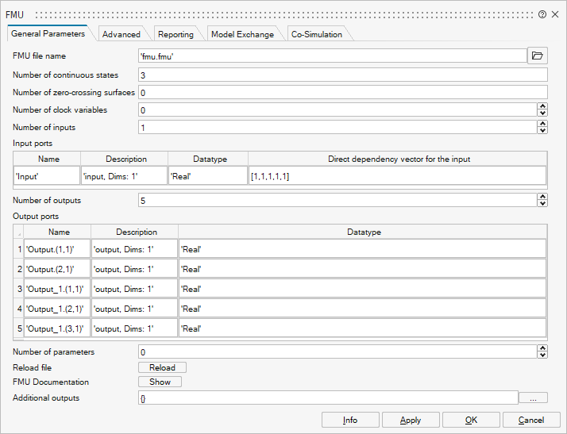Open the Additional outputs ellipsis editor
567x434 pixels.
click(x=533, y=398)
